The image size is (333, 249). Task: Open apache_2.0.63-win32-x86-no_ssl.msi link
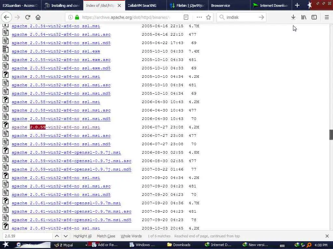tap(56, 228)
